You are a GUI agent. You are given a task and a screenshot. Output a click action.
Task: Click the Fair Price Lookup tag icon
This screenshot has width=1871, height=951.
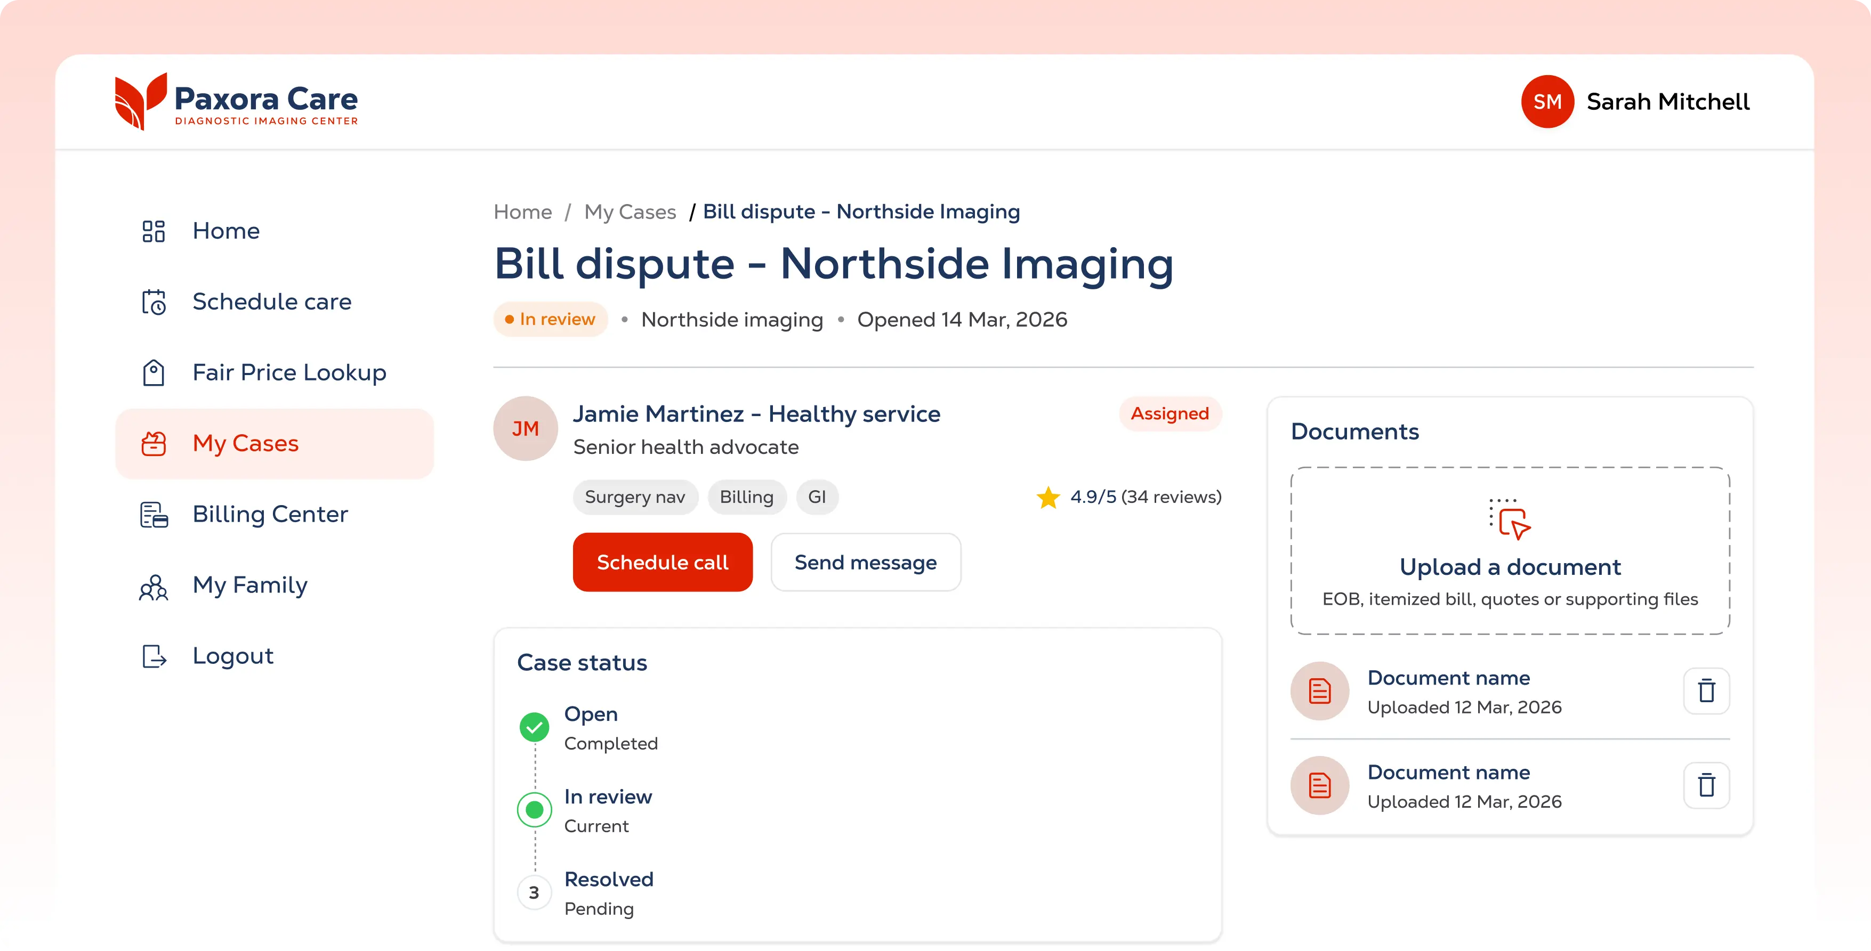click(154, 372)
